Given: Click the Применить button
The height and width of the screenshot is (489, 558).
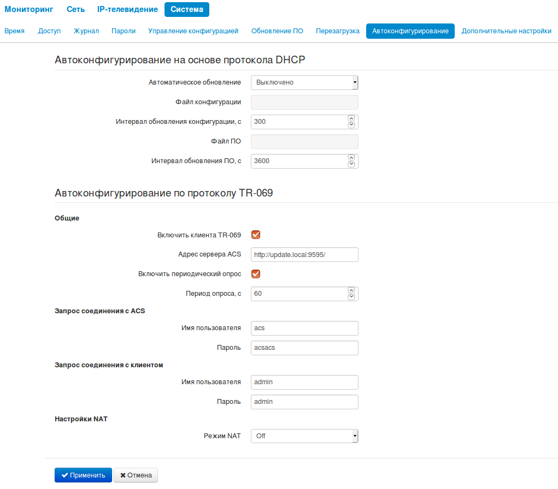Looking at the screenshot, I should point(83,475).
